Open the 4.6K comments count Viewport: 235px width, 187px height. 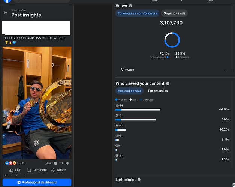[51, 163]
